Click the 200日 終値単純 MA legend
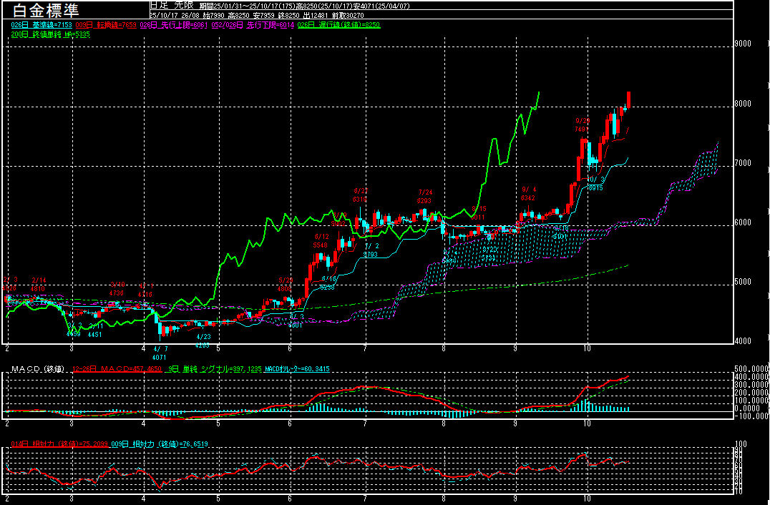Image resolution: width=770 pixels, height=505 pixels. point(50,34)
